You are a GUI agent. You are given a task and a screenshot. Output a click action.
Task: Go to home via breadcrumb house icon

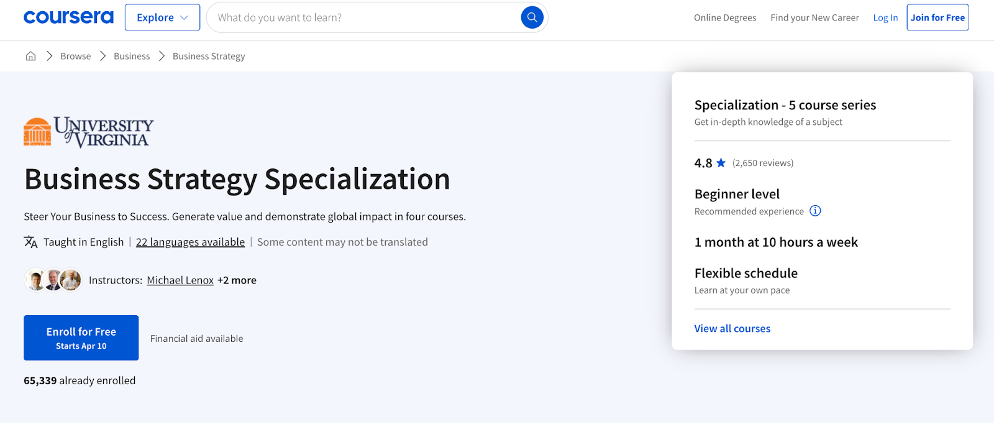[x=30, y=56]
